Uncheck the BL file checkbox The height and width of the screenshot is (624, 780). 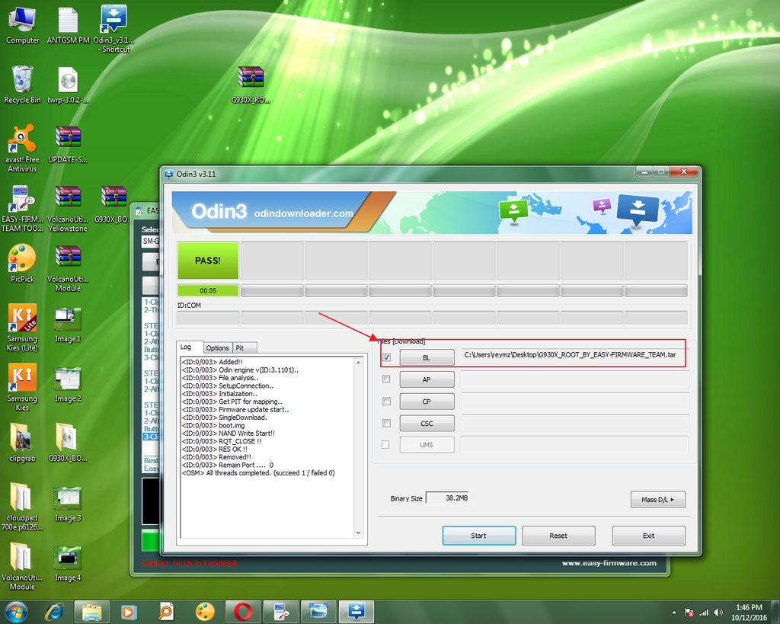click(x=386, y=357)
